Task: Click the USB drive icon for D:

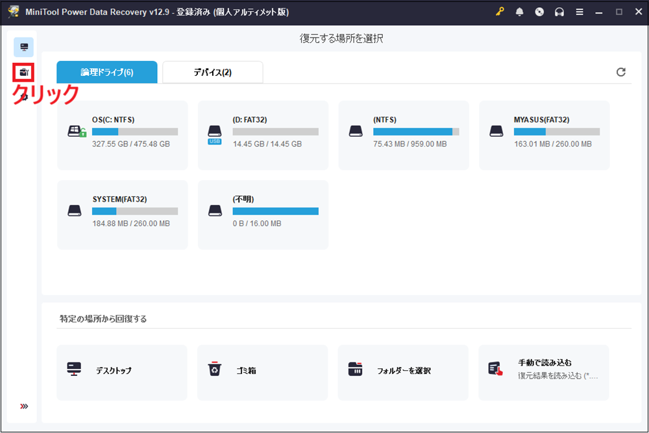Action: point(214,135)
